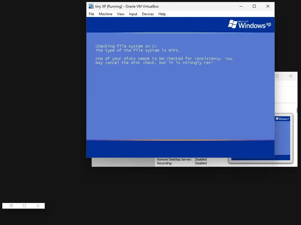Image resolution: width=301 pixels, height=225 pixels.
Task: Click the VirtualBox tiny XP title icon
Action: 91,6
